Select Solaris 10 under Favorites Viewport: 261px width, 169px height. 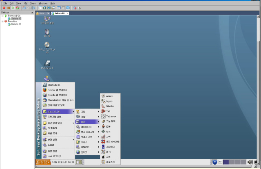pyautogui.click(x=16, y=24)
